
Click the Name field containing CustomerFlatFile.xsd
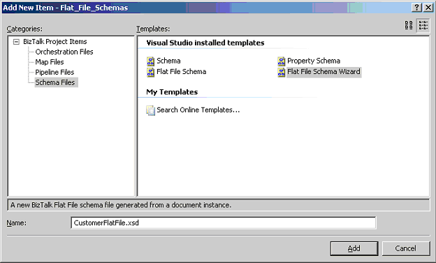224,223
